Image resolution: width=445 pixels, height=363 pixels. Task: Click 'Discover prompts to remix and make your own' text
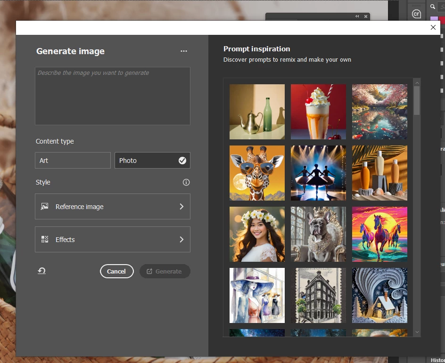pos(287,59)
